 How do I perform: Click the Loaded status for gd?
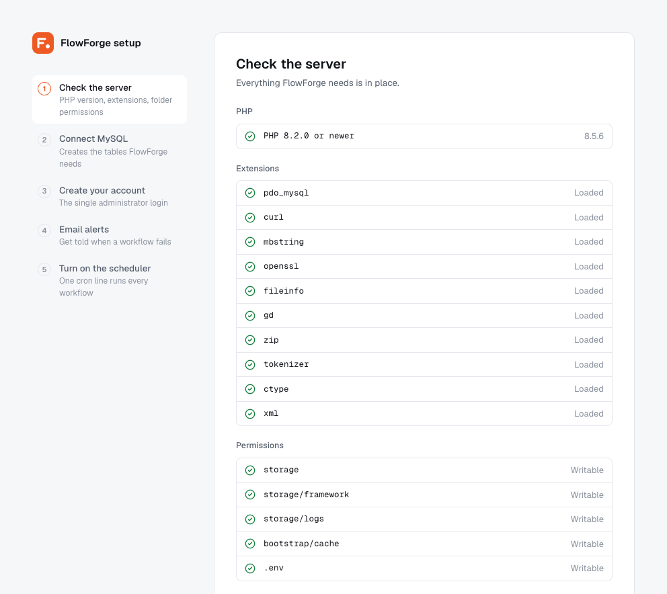[x=589, y=316]
